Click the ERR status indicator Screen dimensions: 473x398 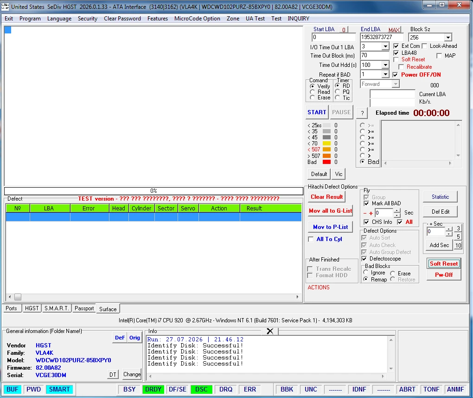[250, 389]
